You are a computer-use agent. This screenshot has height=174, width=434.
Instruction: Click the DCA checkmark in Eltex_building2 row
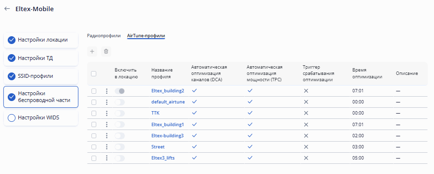(195, 90)
